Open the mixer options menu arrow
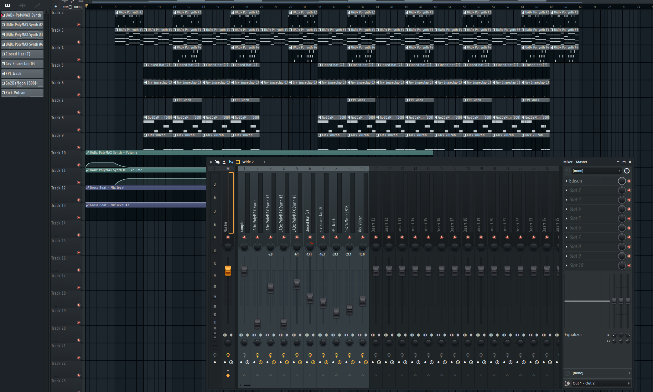This screenshot has height=392, width=653. tap(211, 162)
